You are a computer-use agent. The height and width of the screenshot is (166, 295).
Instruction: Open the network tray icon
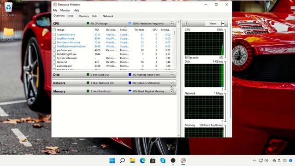coord(261,160)
